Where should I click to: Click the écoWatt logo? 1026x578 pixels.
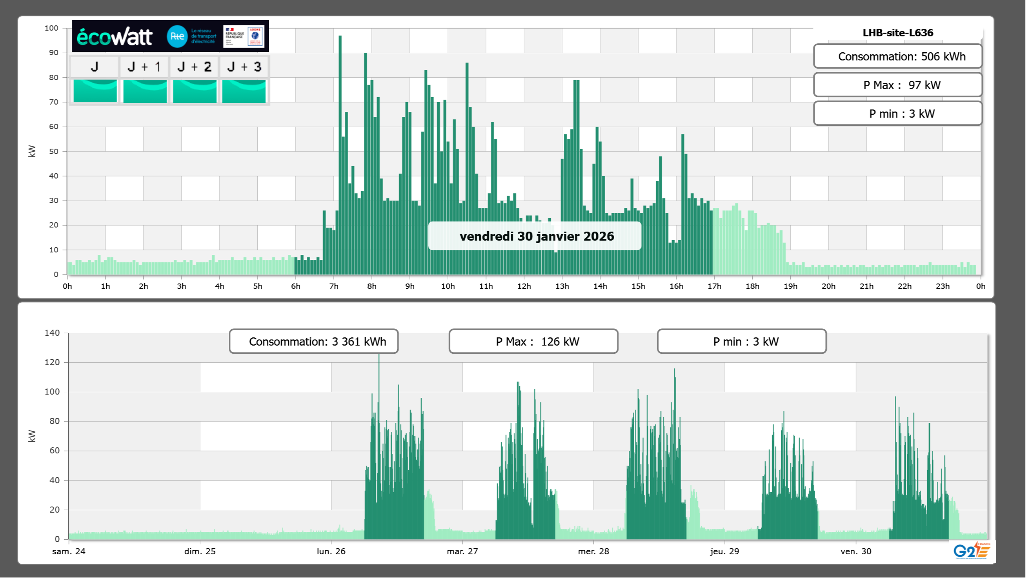pos(115,37)
